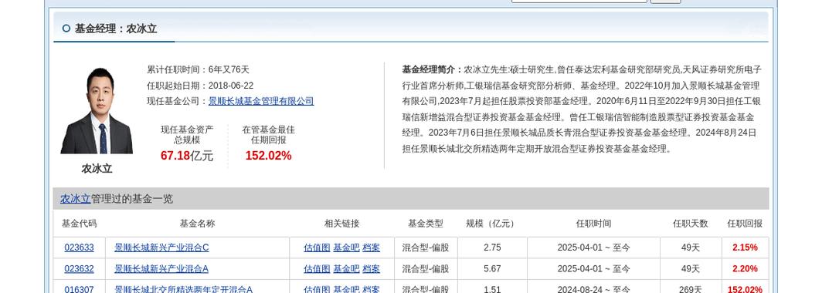Open 基金吧 for 景顺长城新兴产业混合A
The width and height of the screenshot is (822, 293).
click(x=347, y=269)
